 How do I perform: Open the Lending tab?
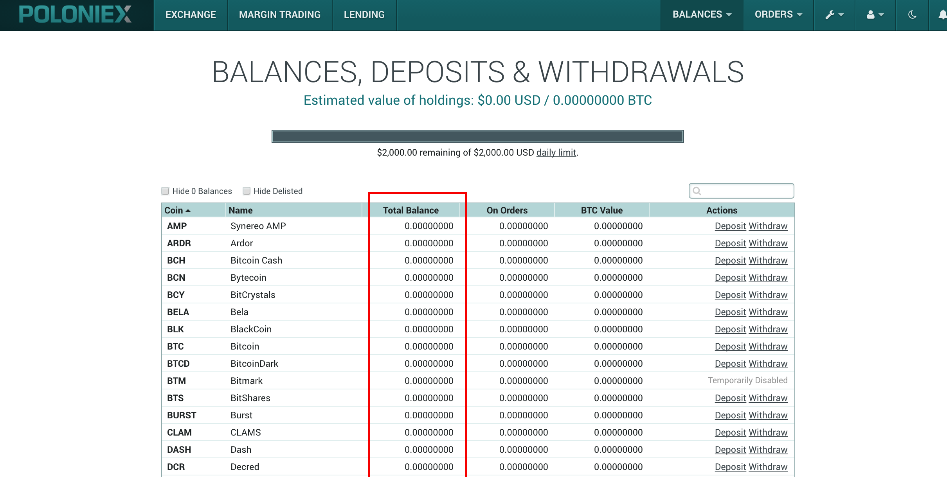coord(364,15)
